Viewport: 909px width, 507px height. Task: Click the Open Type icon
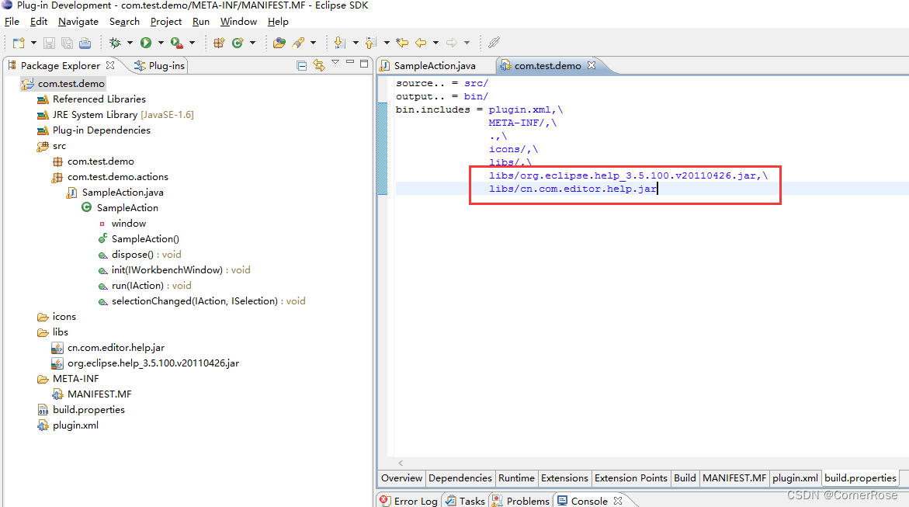pyautogui.click(x=279, y=43)
